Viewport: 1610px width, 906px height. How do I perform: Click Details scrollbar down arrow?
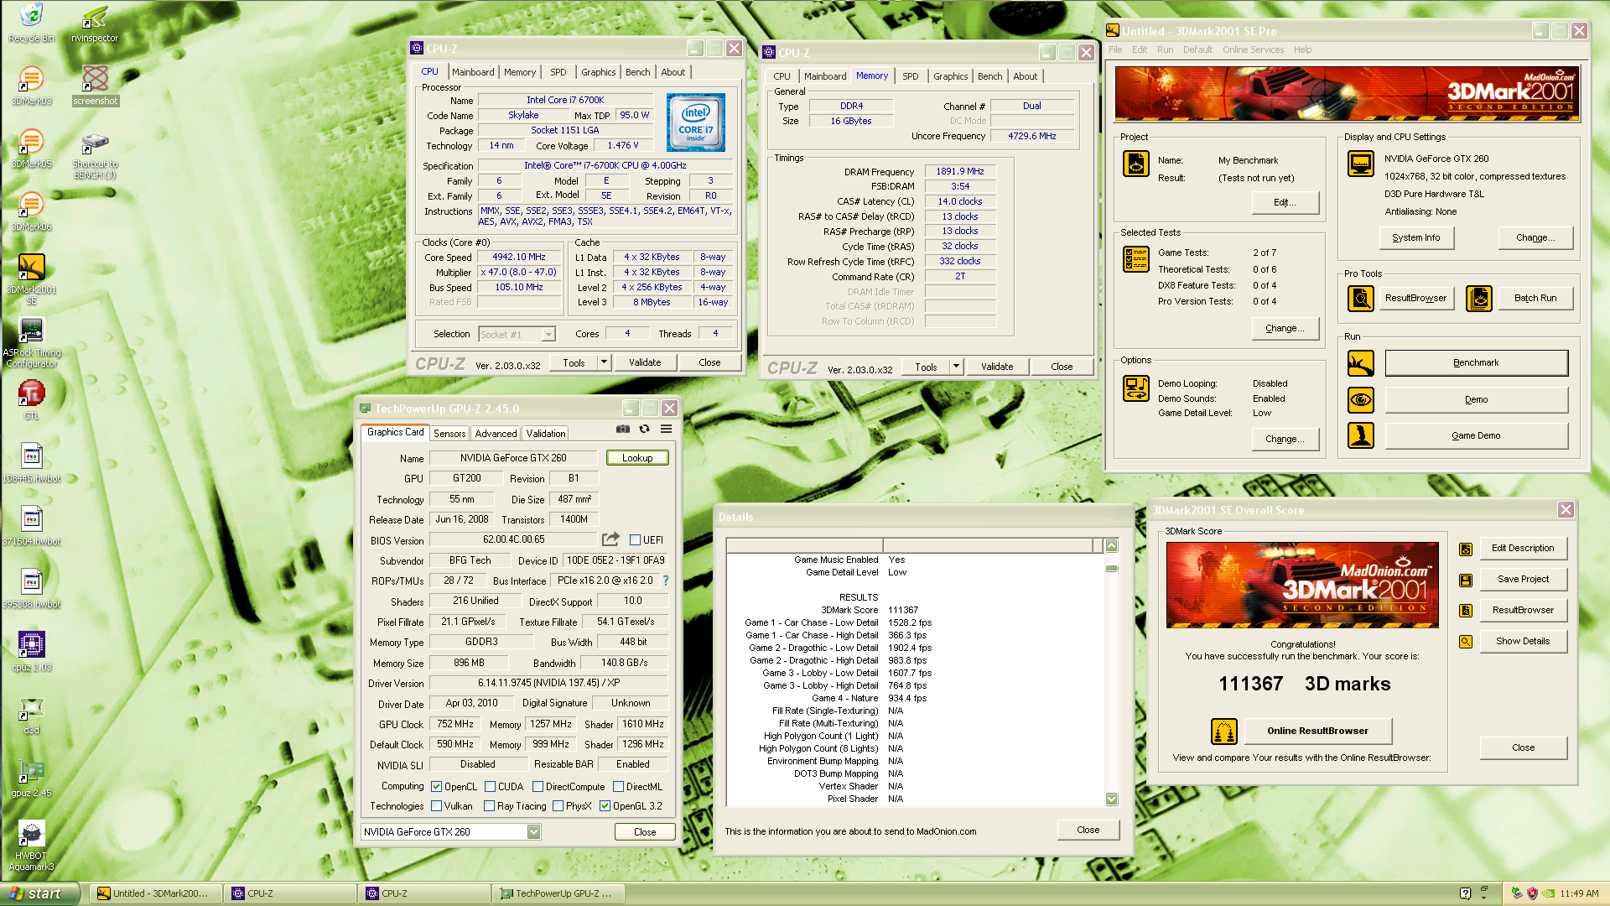(x=1111, y=799)
